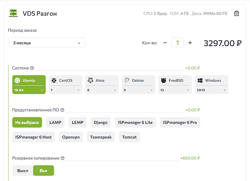Pick the FreeBSD operating system
Screen dimensions: 250x181
175,81
